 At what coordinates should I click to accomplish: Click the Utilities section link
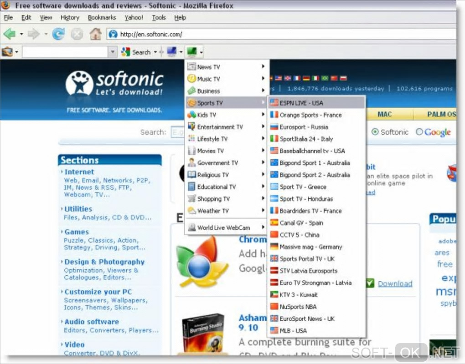pos(78,209)
